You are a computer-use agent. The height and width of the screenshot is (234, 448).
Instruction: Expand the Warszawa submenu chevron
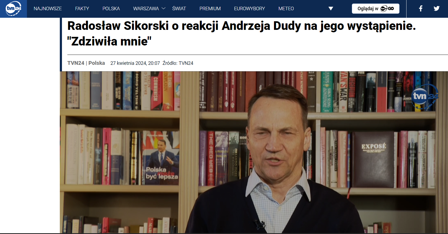[164, 9]
